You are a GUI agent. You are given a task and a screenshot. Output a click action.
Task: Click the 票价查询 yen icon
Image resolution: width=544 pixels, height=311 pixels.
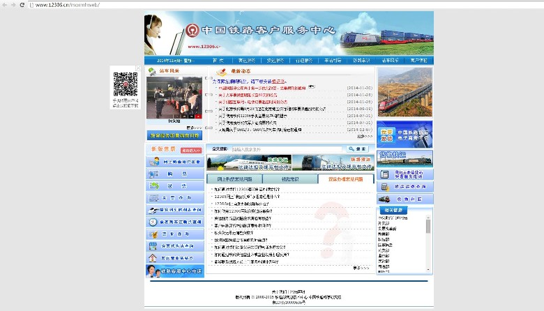point(153,234)
